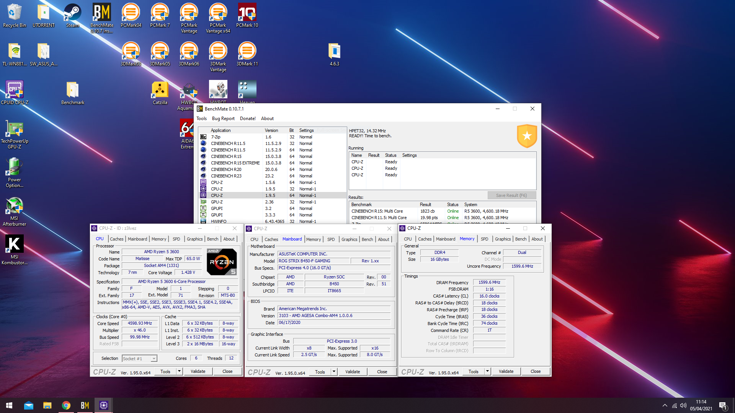
Task: Open TL-WN881 driver icon on desktop
Action: [x=15, y=54]
